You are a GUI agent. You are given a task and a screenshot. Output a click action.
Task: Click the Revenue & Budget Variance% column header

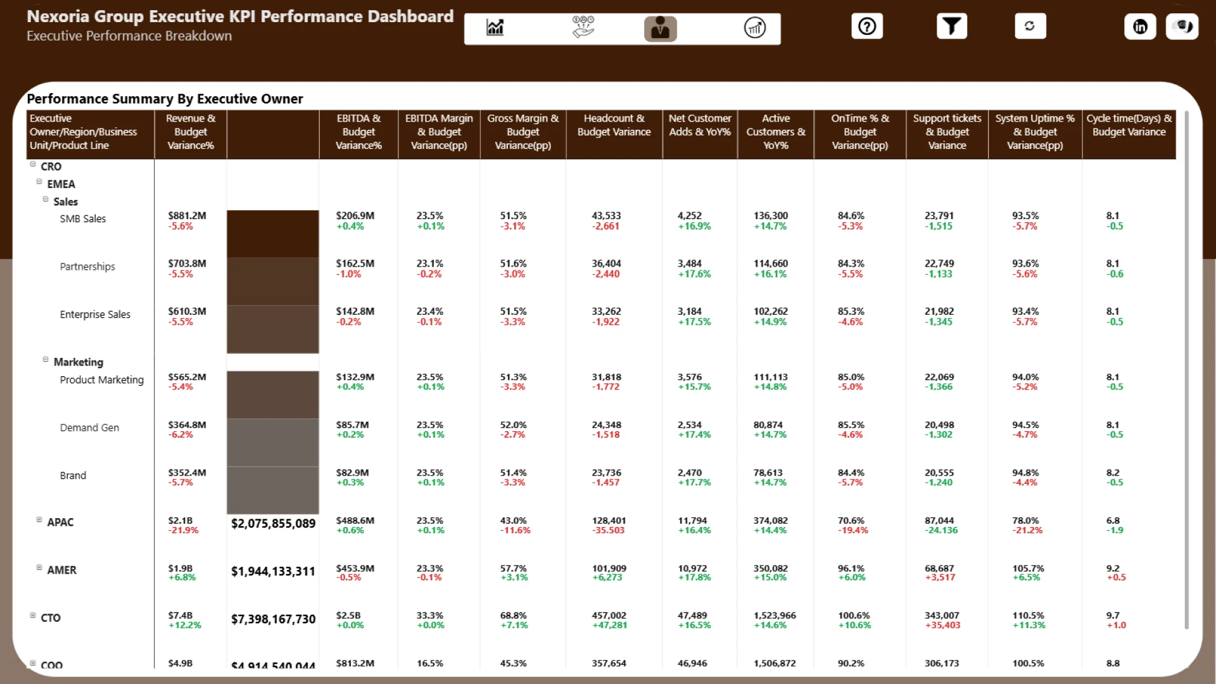[190, 132]
